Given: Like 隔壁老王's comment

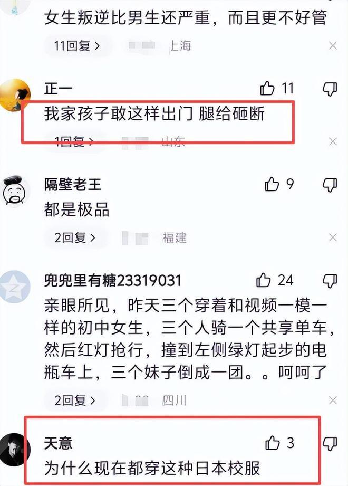Looking at the screenshot, I should coord(272,184).
